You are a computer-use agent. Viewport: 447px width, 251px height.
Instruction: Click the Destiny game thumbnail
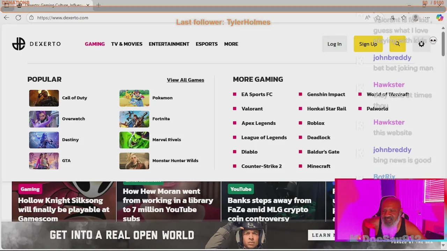[x=44, y=140]
